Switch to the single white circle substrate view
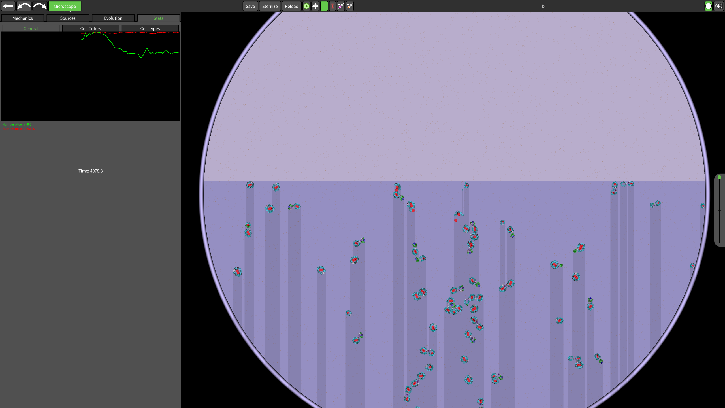Screen dimensions: 725x408 (709, 6)
